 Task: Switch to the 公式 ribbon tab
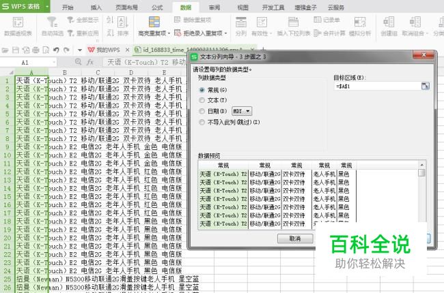coord(157,7)
